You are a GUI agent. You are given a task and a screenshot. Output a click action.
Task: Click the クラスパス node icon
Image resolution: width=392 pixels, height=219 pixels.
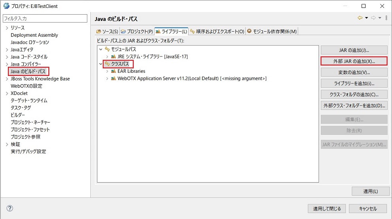pos(107,64)
